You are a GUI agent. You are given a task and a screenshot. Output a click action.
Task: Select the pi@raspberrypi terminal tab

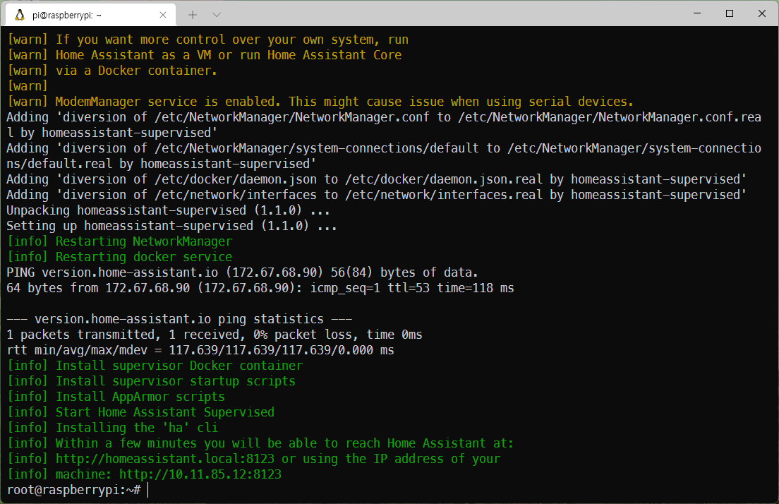(90, 15)
